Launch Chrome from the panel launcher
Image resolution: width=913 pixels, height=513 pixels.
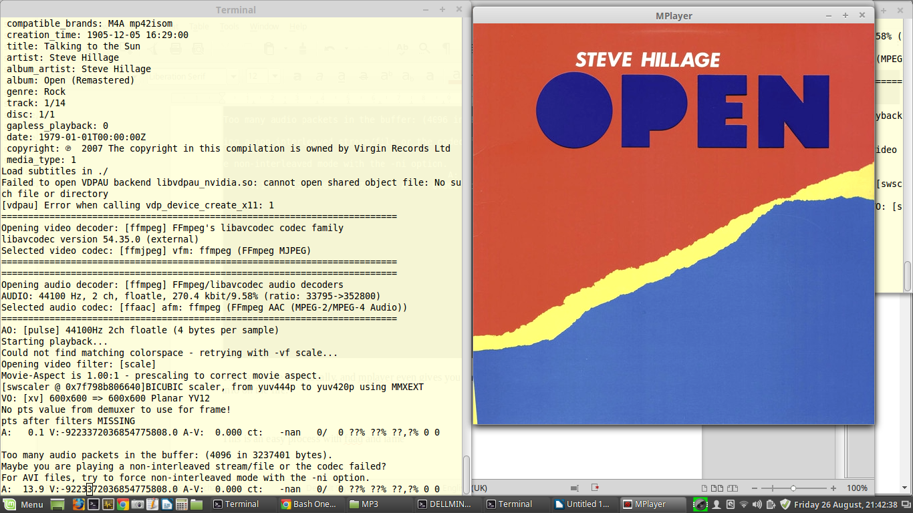click(122, 504)
